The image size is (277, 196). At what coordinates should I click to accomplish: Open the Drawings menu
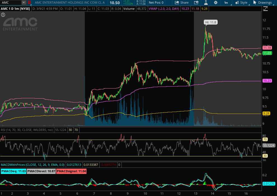click(x=262, y=3)
